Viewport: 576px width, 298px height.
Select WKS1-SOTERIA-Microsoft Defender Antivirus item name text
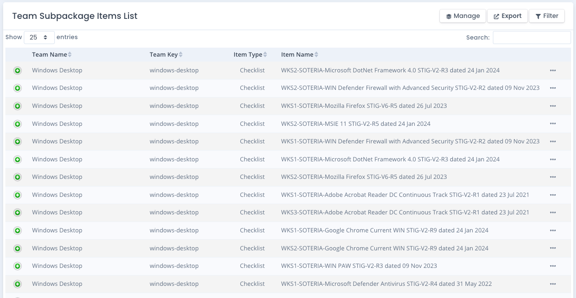[386, 284]
